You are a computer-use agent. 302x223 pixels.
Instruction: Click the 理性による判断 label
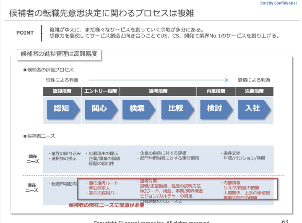(62, 80)
